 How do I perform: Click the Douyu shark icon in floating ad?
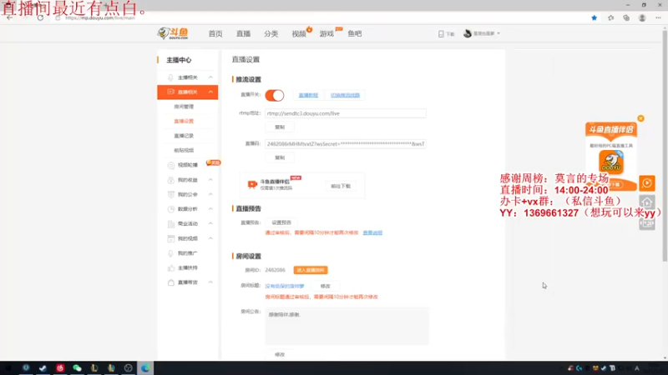tap(611, 162)
